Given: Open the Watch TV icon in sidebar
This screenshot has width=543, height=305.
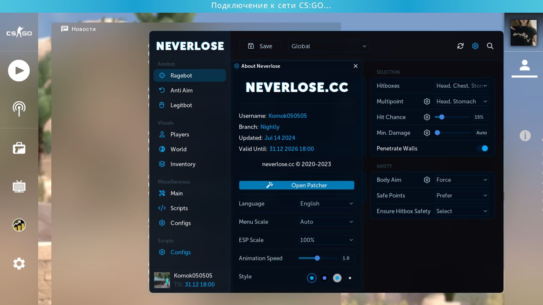Looking at the screenshot, I should tap(19, 186).
